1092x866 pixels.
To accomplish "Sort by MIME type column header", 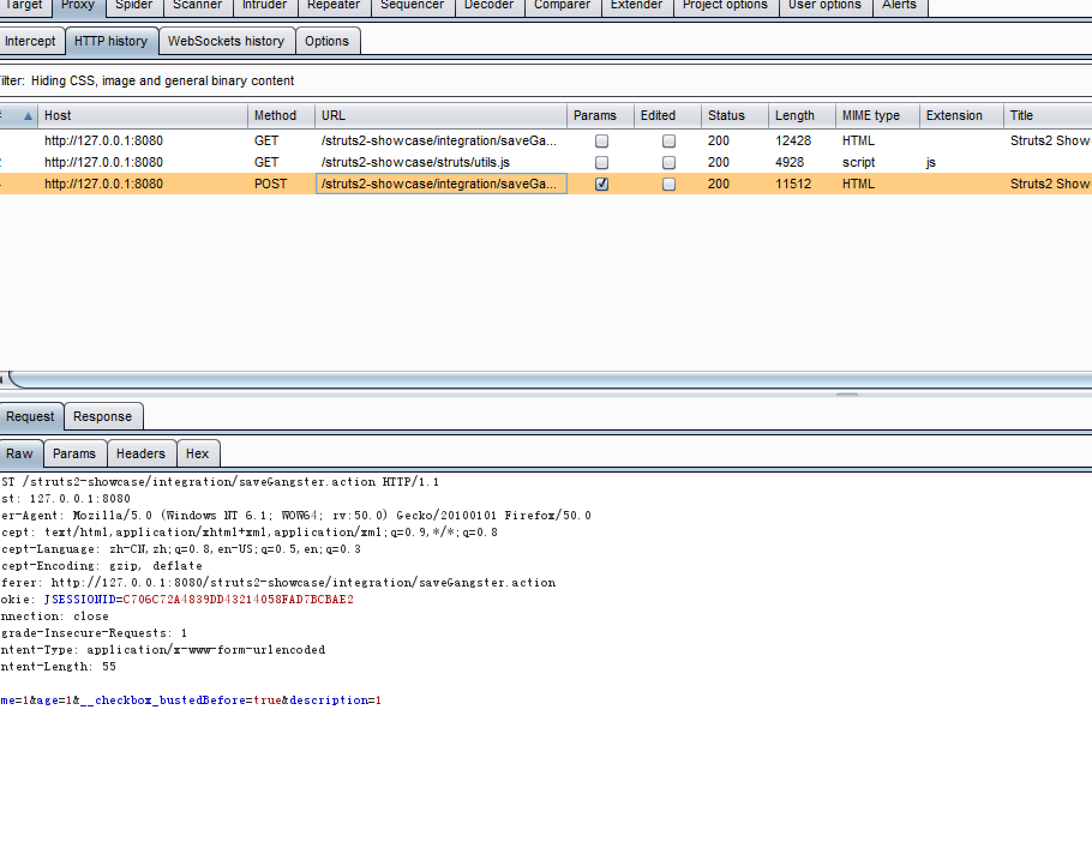I will point(878,116).
